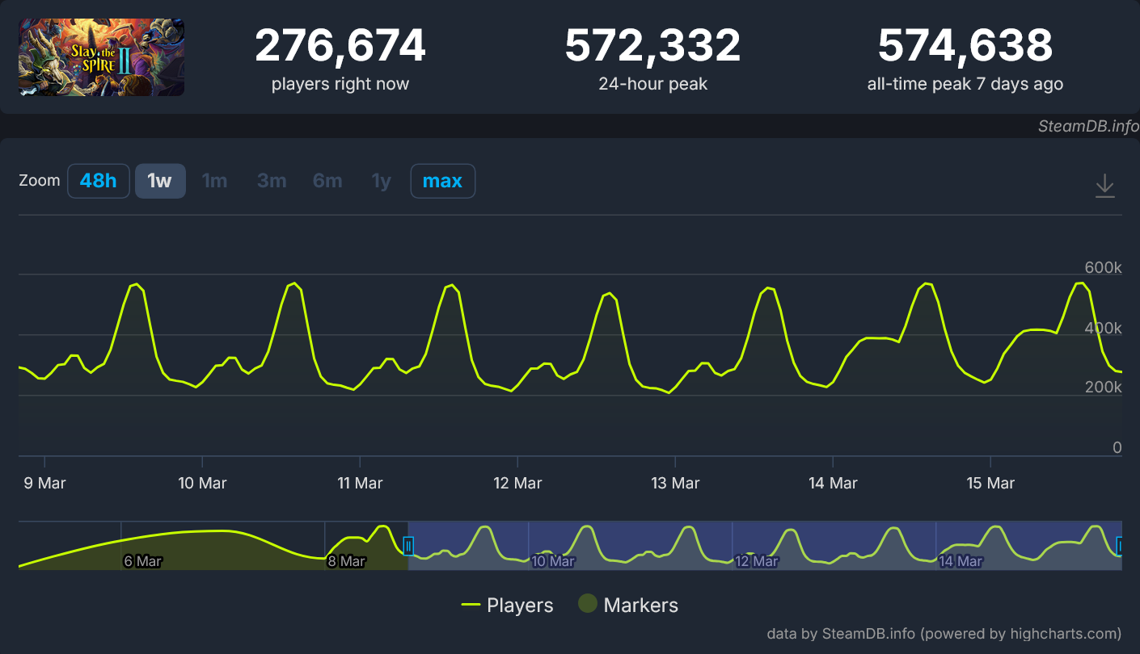Click the 400k y-axis label
Viewport: 1140px width, 654px height.
[x=1103, y=328]
